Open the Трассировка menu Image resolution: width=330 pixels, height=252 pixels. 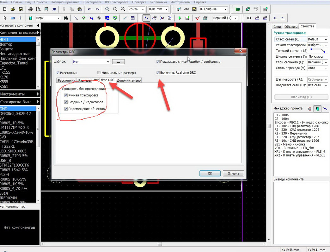click(92, 2)
